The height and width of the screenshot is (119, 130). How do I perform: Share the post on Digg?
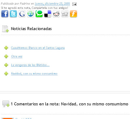tap(65, 14)
